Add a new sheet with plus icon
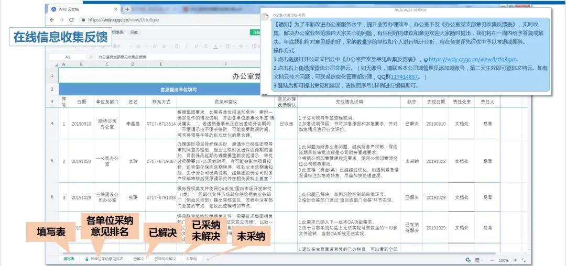Screen dimensions: 566x266 click(208, 259)
